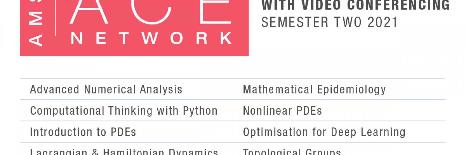Viewport: 466px width, 155px height.
Task: Click the thin white divider line in logo
Action: [x=56, y=18]
